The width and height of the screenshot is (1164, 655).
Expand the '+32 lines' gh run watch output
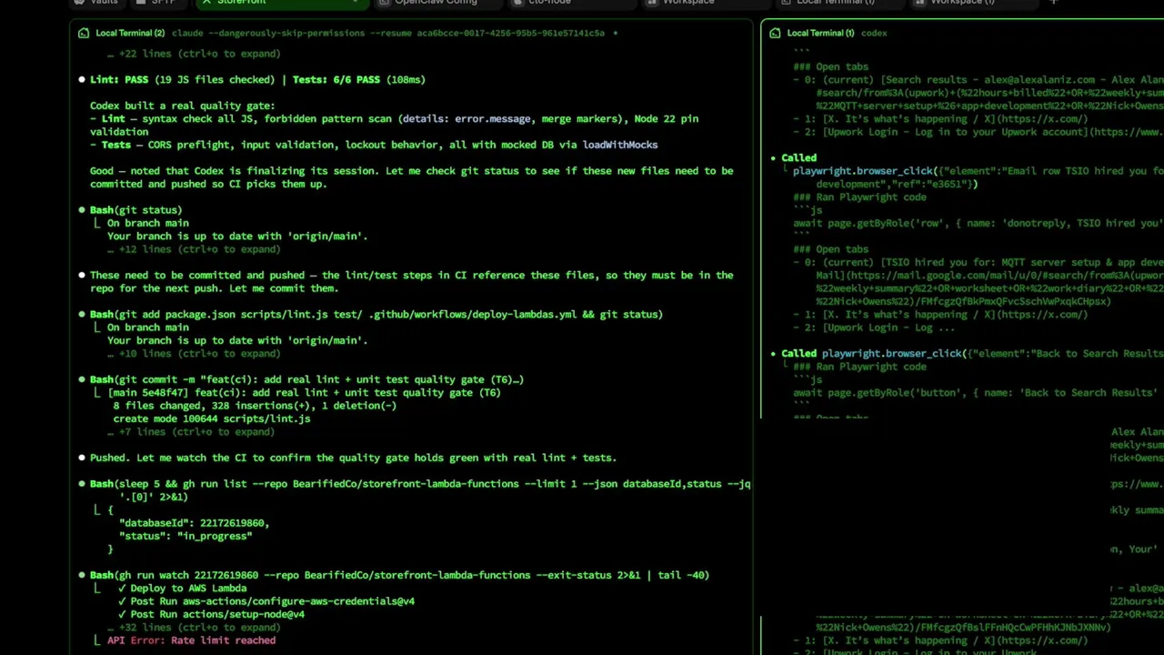pos(193,628)
